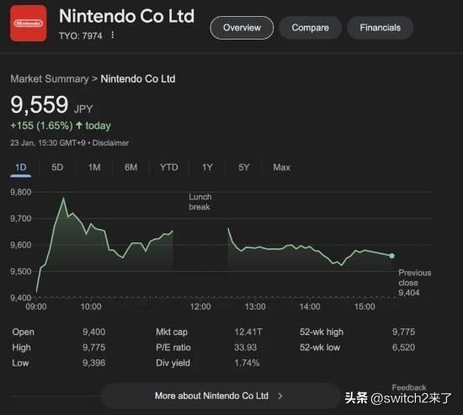Choose the 1D time range
Viewport: 463px width, 415px height.
click(x=21, y=168)
